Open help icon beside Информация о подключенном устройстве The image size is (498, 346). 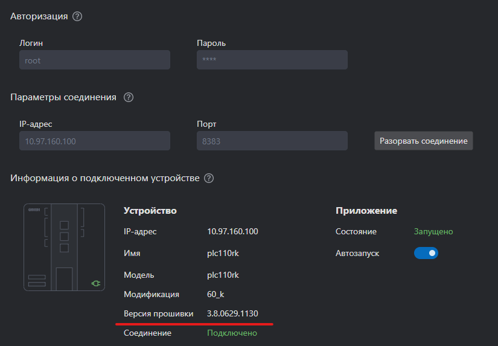(209, 178)
